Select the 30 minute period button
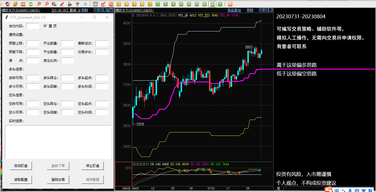 [189, 4]
